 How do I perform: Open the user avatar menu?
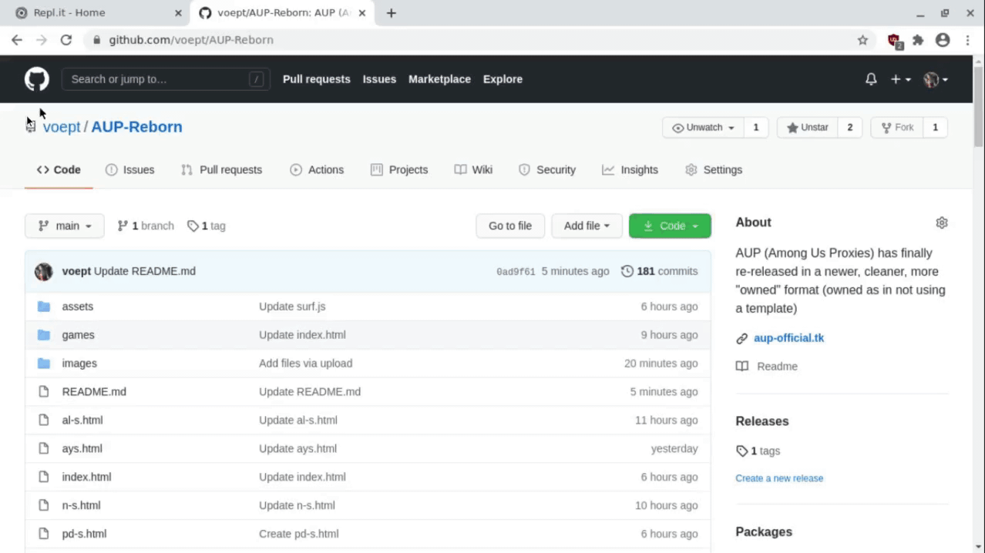coord(936,79)
